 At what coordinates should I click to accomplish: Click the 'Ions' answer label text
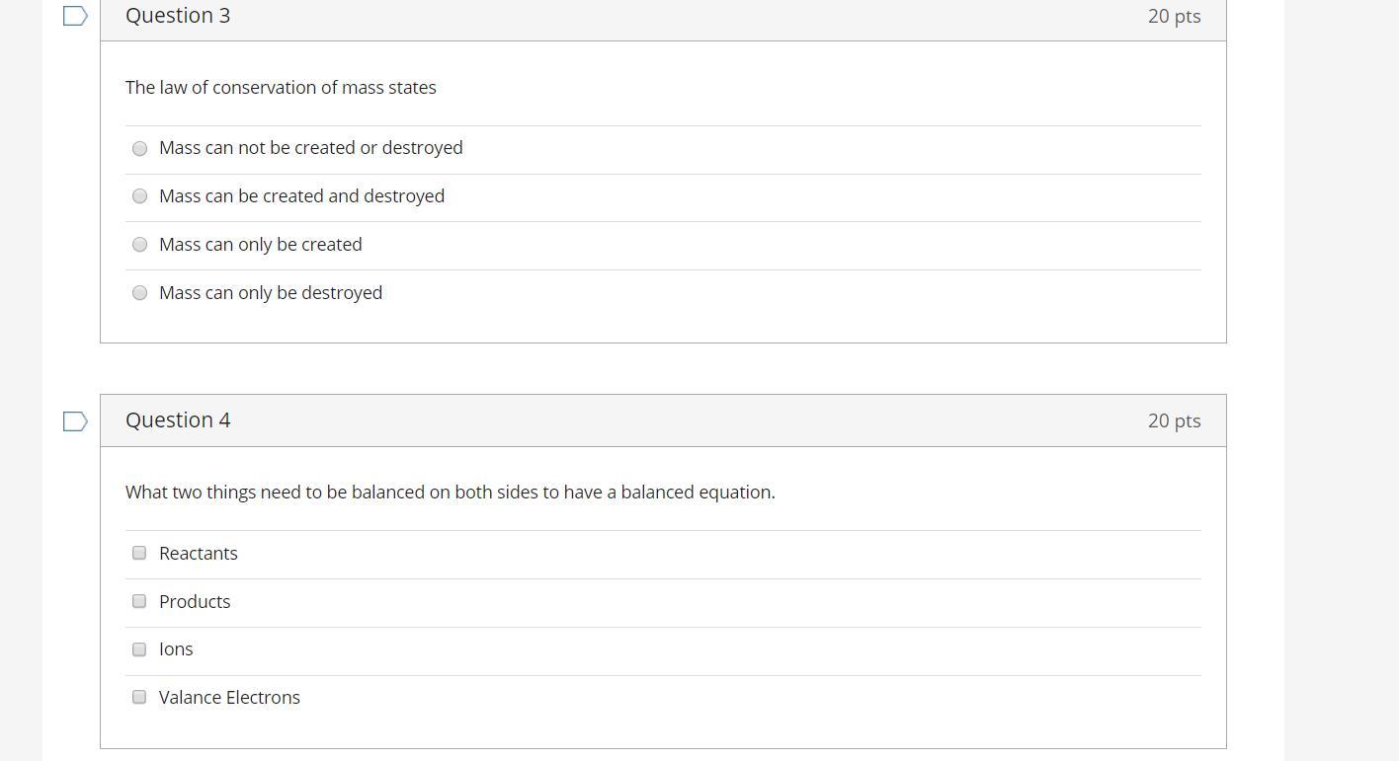coord(176,649)
